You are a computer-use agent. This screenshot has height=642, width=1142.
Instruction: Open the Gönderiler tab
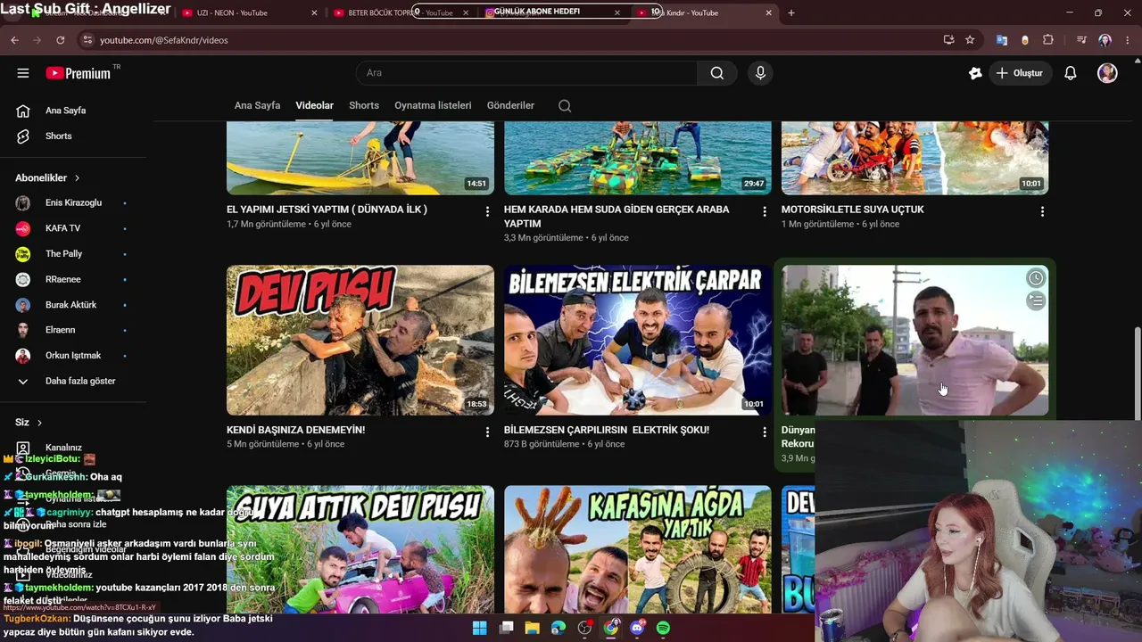510,105
